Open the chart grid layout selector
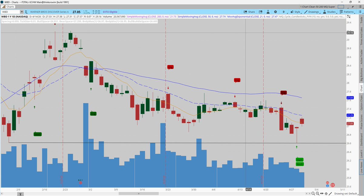 (341, 7)
